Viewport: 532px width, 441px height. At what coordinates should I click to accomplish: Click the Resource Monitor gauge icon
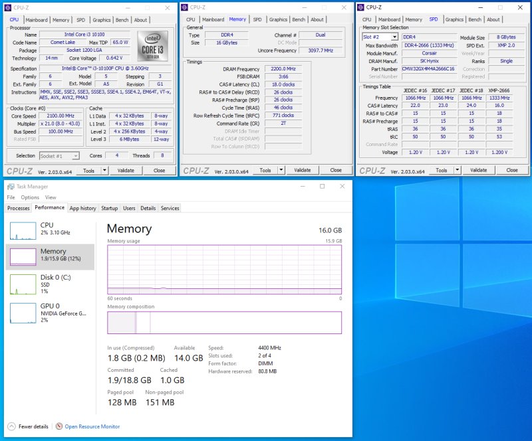tap(59, 426)
